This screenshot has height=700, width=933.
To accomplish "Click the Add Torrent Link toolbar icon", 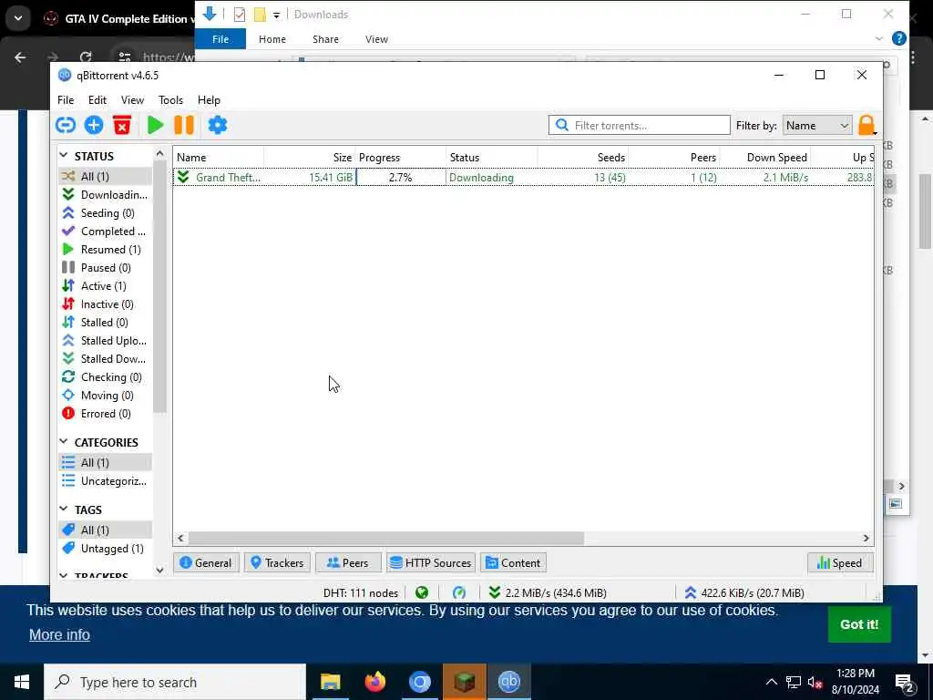I will point(66,125).
